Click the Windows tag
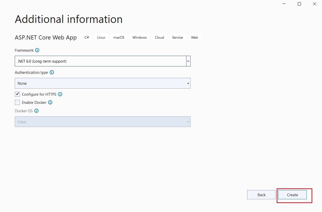The width and height of the screenshot is (322, 212). click(140, 37)
